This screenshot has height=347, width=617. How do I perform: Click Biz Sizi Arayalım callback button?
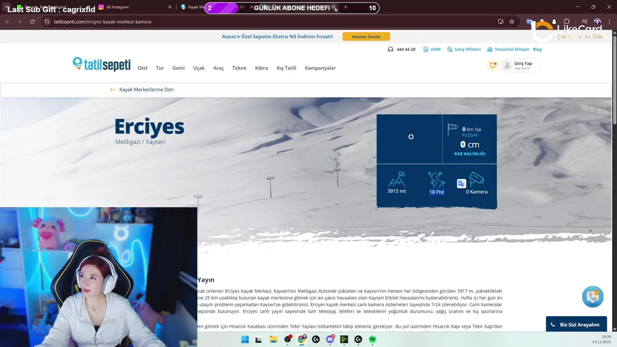[576, 324]
